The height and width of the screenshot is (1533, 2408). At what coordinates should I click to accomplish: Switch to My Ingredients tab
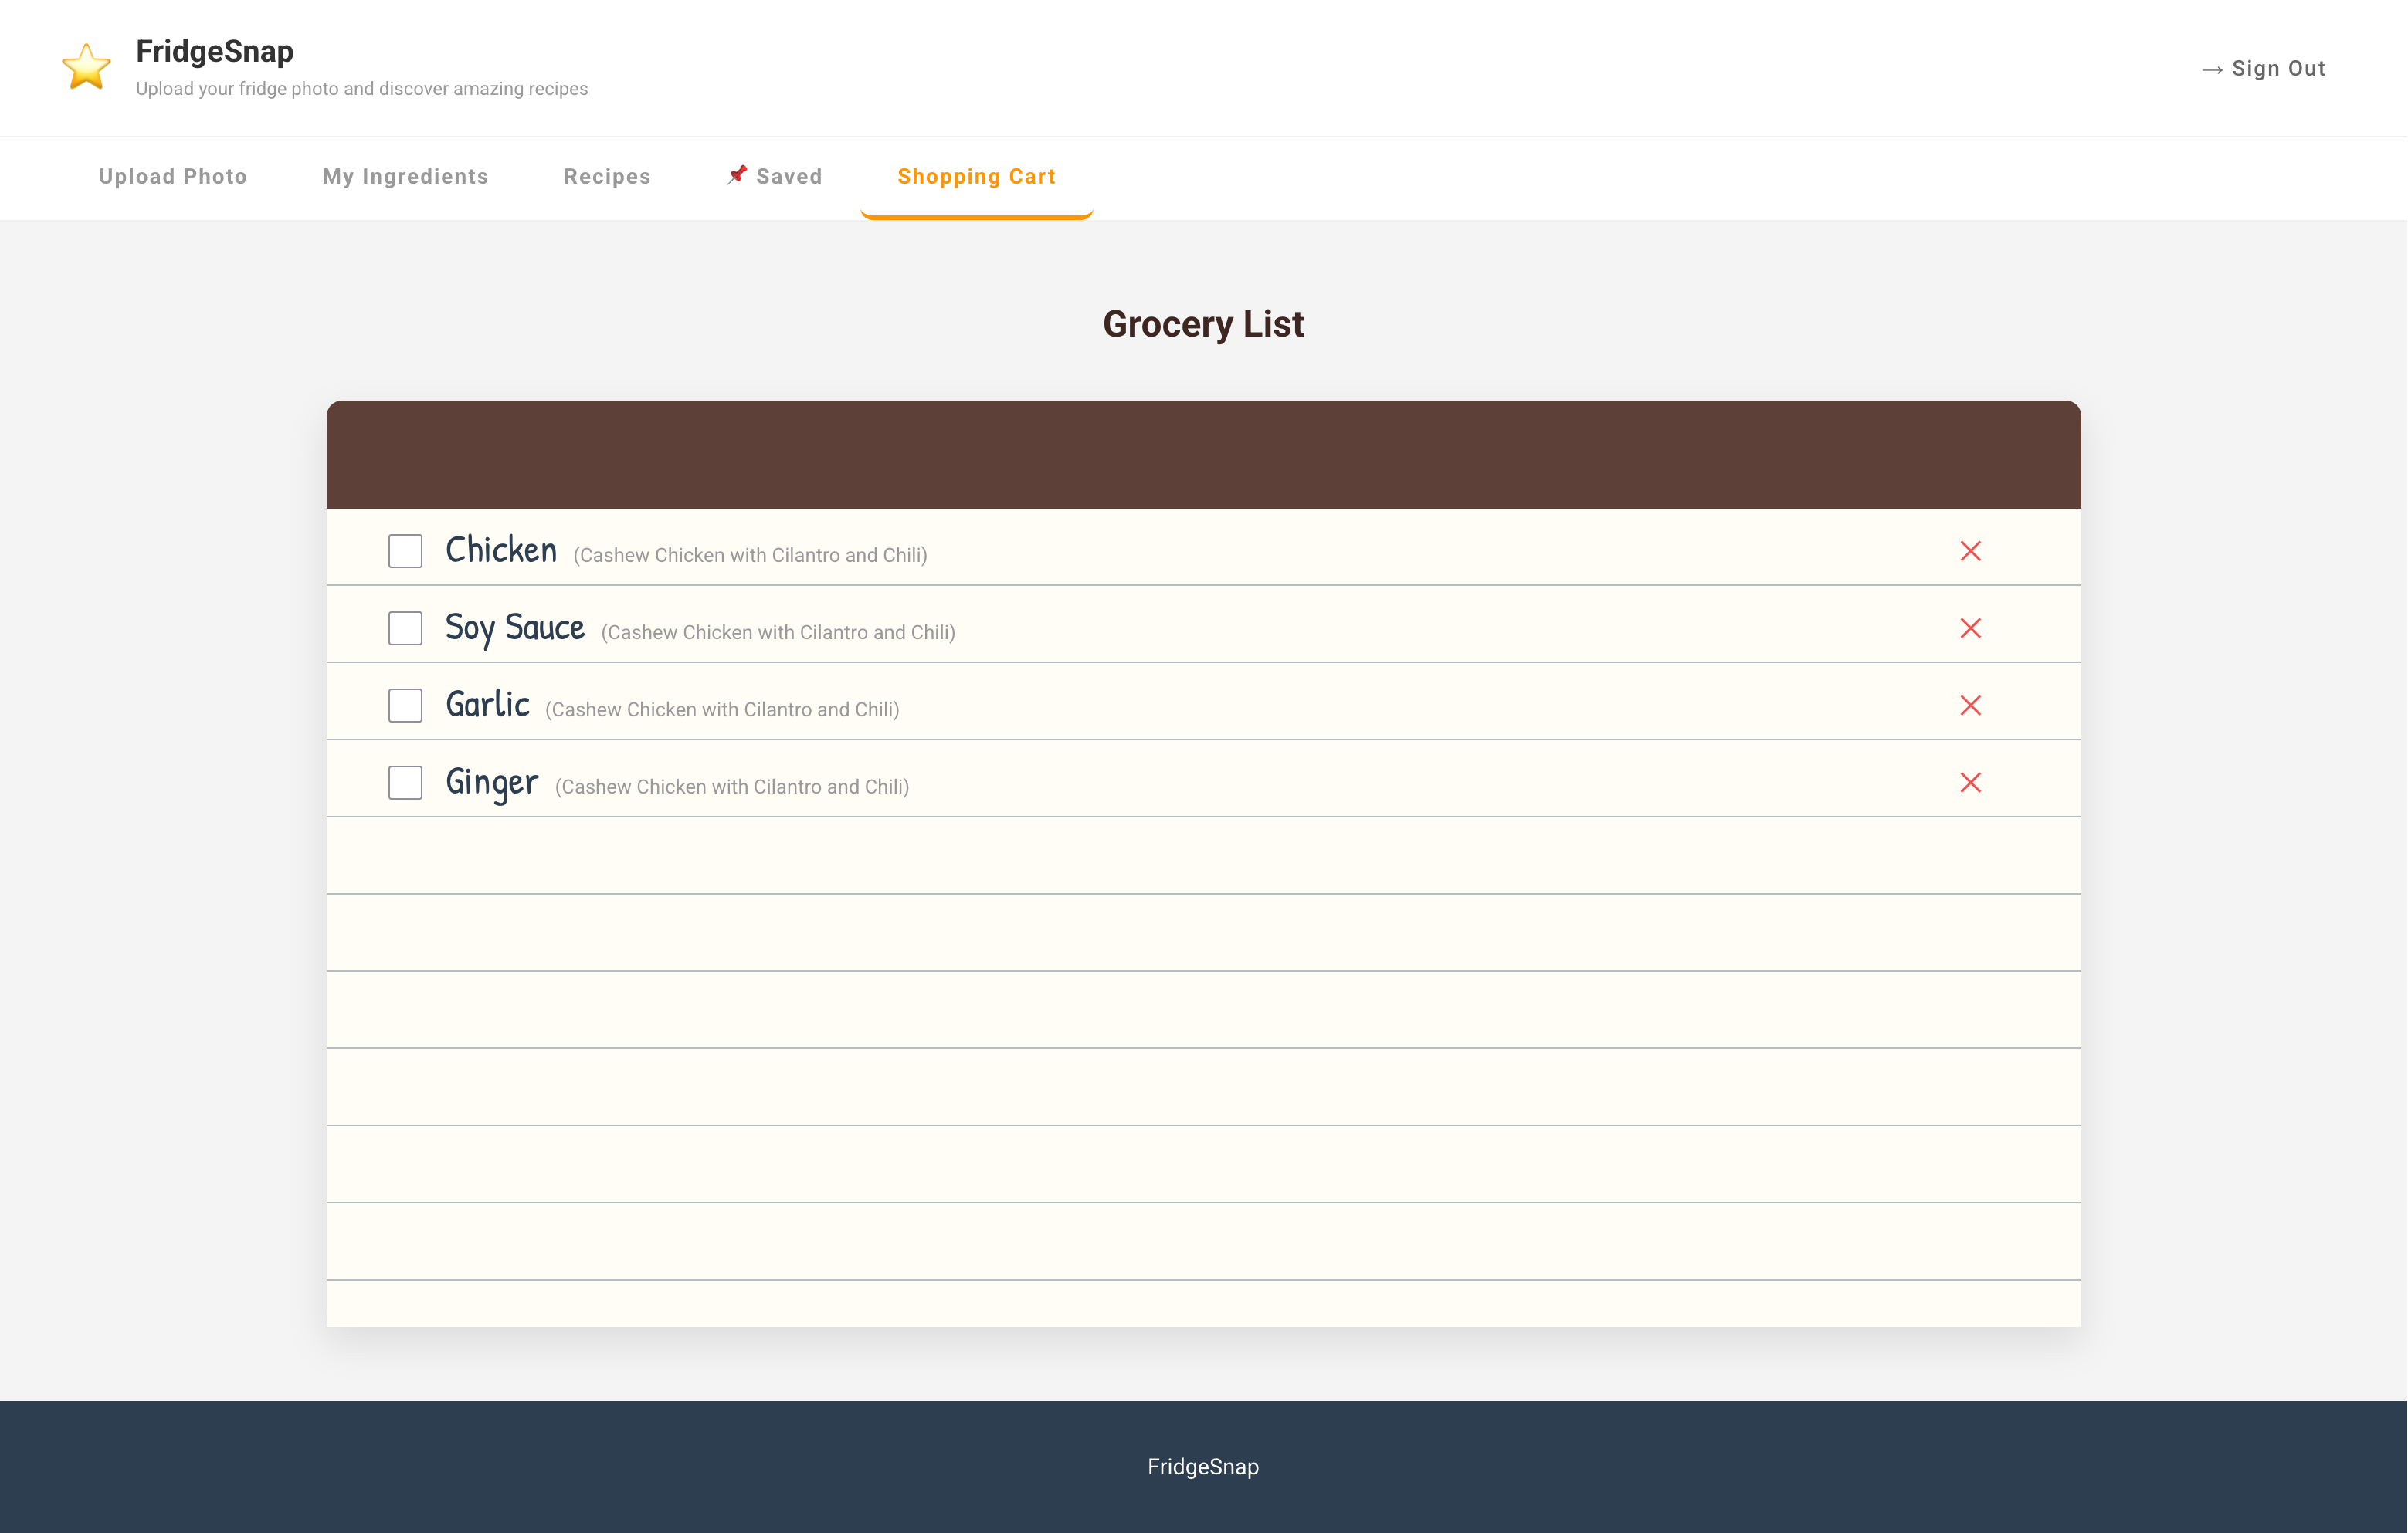point(405,177)
